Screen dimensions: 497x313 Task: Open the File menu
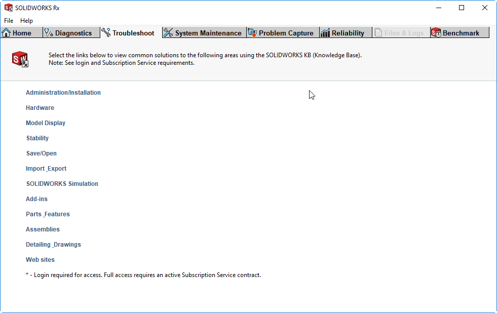(x=9, y=21)
